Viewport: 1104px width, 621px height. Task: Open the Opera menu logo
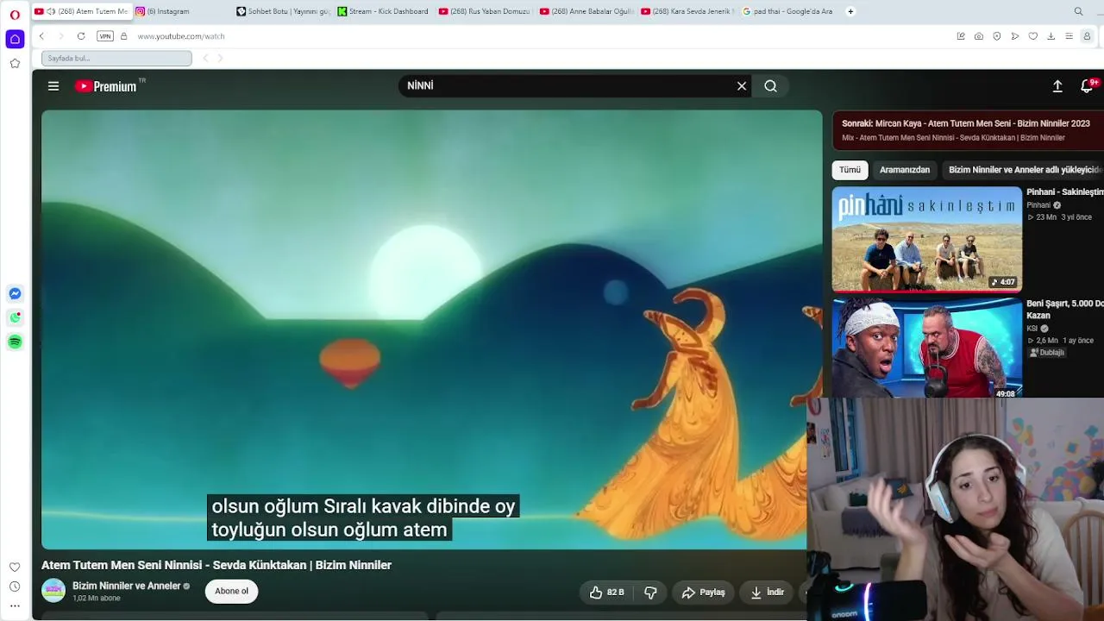(15, 15)
